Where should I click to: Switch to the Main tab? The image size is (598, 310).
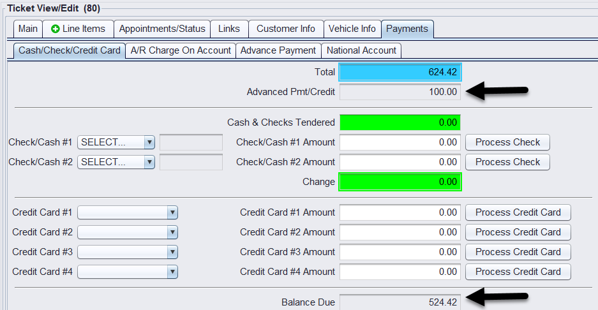28,29
